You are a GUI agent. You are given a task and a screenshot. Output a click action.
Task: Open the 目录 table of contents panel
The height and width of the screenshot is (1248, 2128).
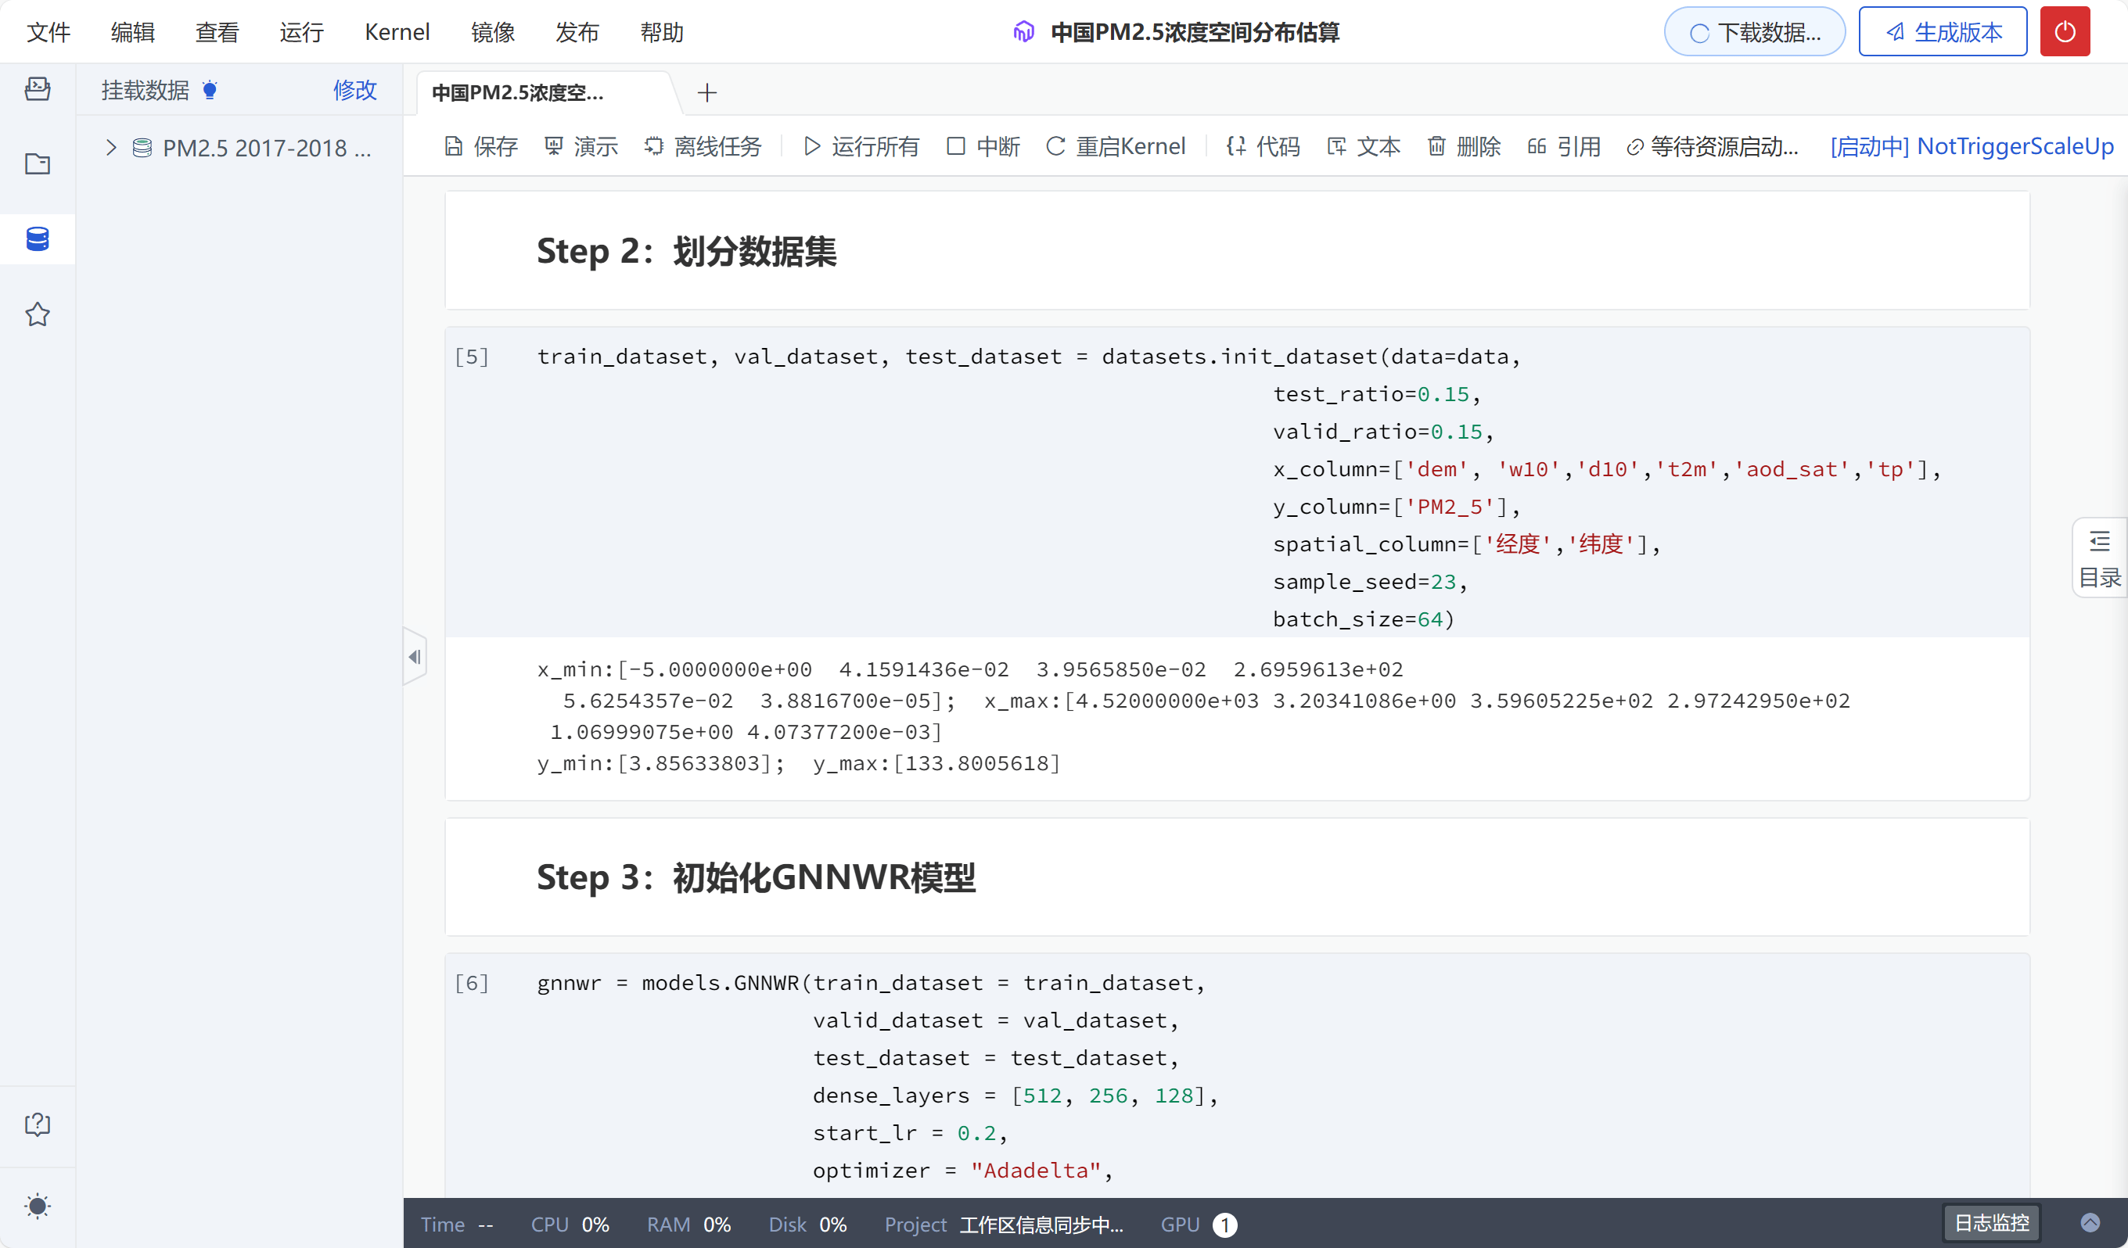tap(2099, 558)
